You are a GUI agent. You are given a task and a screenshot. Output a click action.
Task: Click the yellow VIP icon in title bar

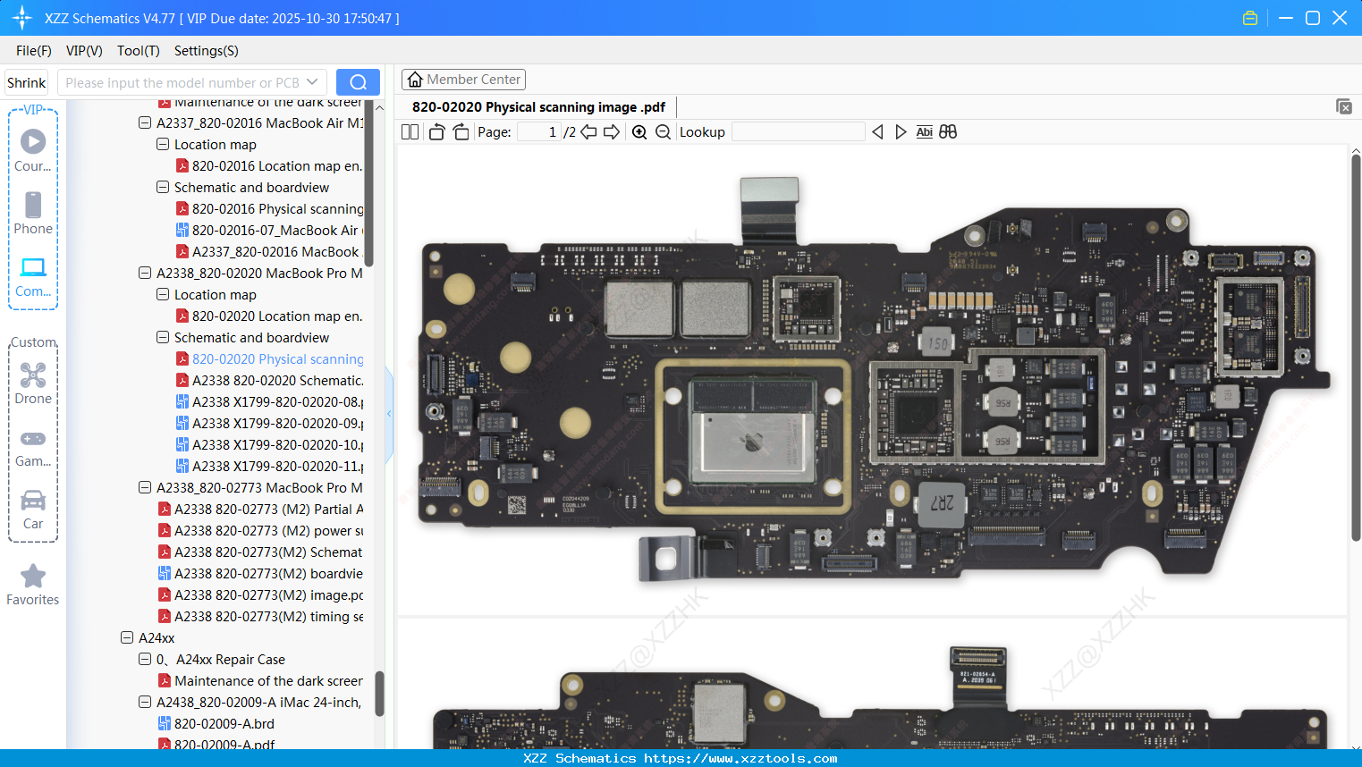click(1250, 18)
